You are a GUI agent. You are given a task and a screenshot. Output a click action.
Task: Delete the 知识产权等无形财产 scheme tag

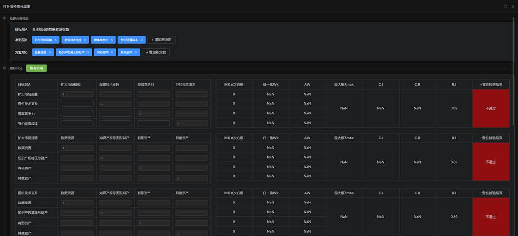coord(88,52)
